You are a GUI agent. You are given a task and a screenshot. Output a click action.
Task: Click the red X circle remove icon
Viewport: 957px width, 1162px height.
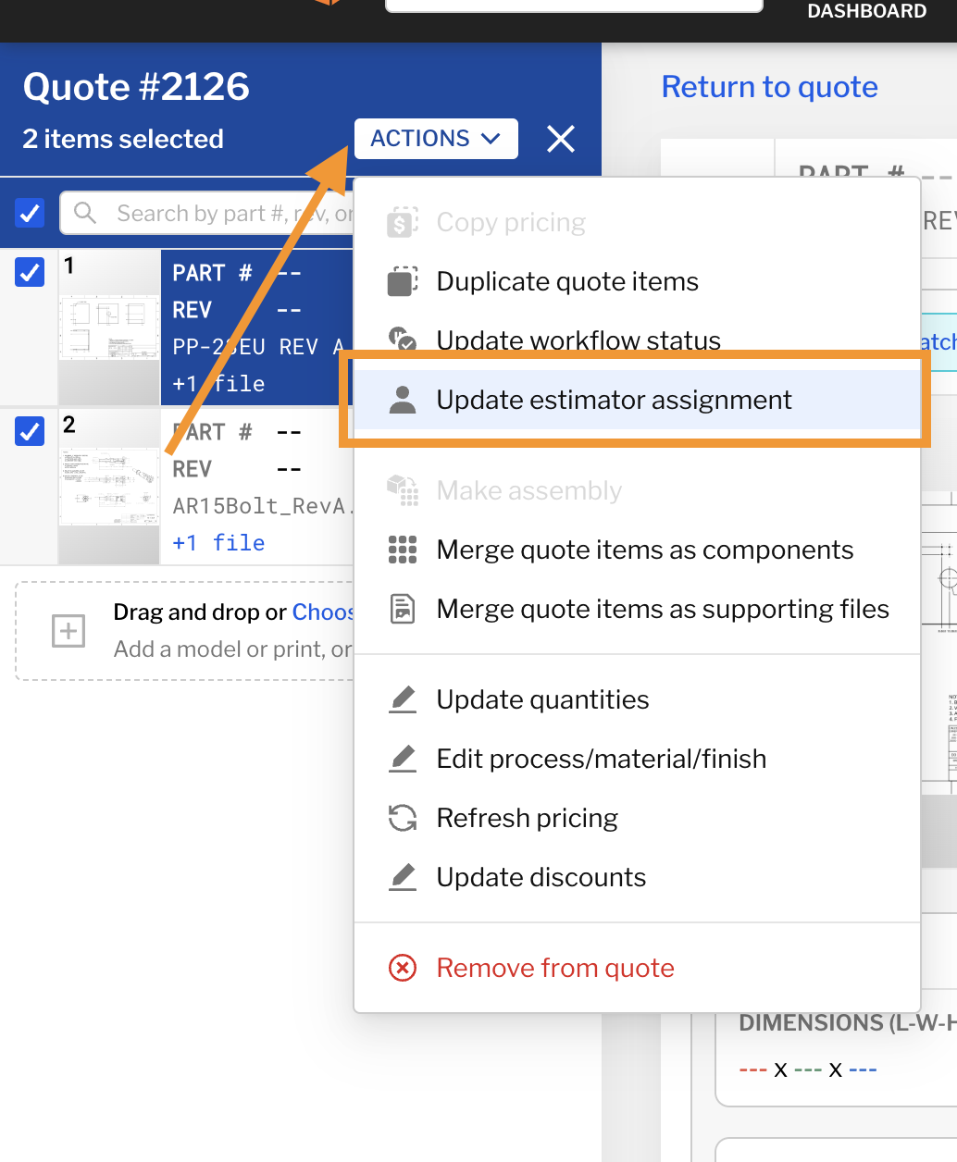[x=403, y=968]
